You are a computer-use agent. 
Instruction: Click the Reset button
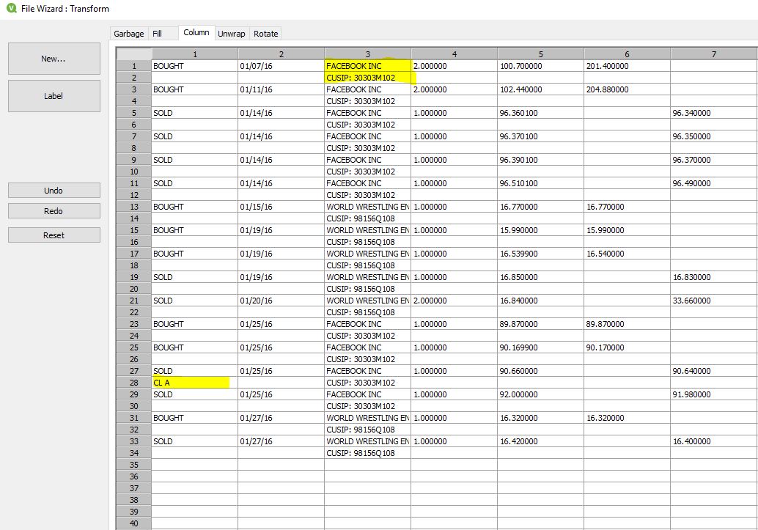tap(54, 235)
